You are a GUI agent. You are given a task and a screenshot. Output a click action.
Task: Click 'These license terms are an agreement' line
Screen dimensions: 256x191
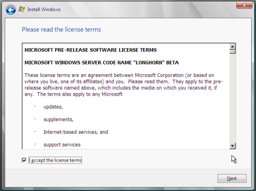pos(119,75)
